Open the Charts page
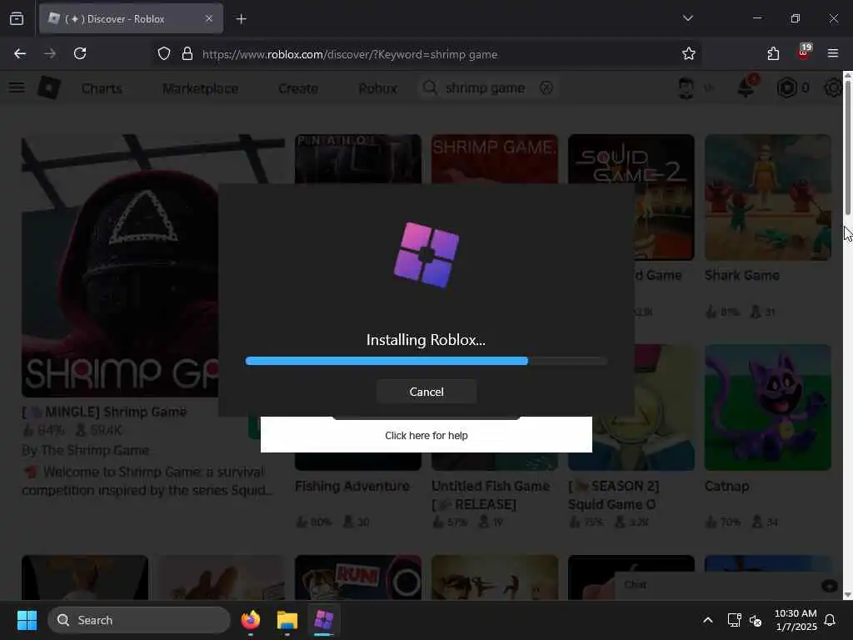 point(102,88)
